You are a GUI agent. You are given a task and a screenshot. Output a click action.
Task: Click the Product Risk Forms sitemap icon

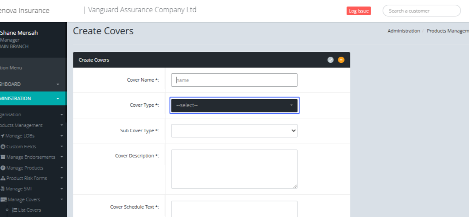click(x=3, y=178)
